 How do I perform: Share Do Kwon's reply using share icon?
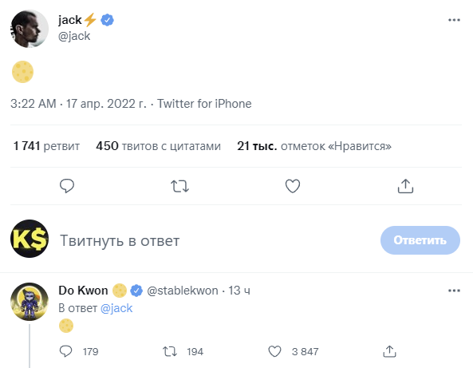tap(389, 351)
